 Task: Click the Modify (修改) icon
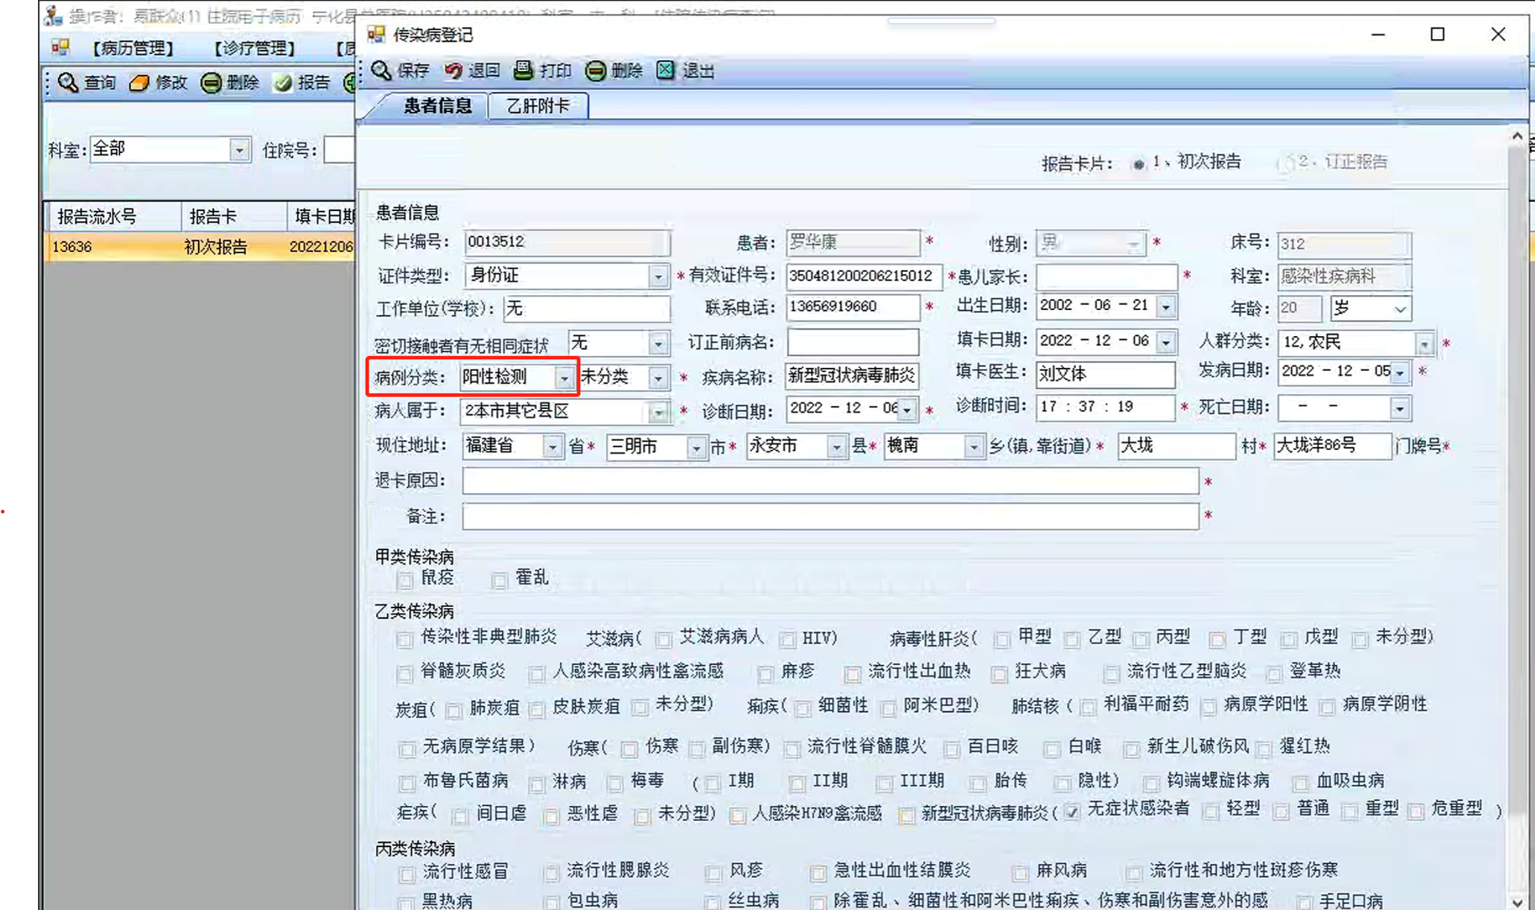(139, 82)
